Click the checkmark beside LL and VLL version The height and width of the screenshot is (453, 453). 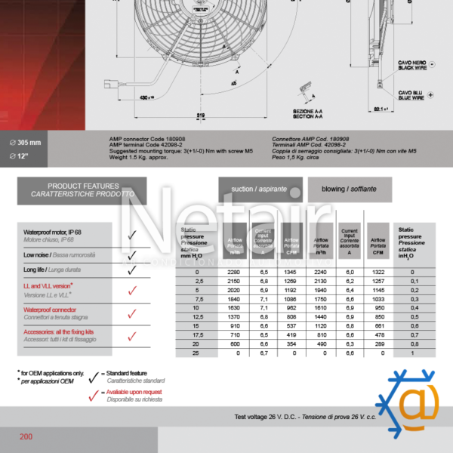(132, 290)
